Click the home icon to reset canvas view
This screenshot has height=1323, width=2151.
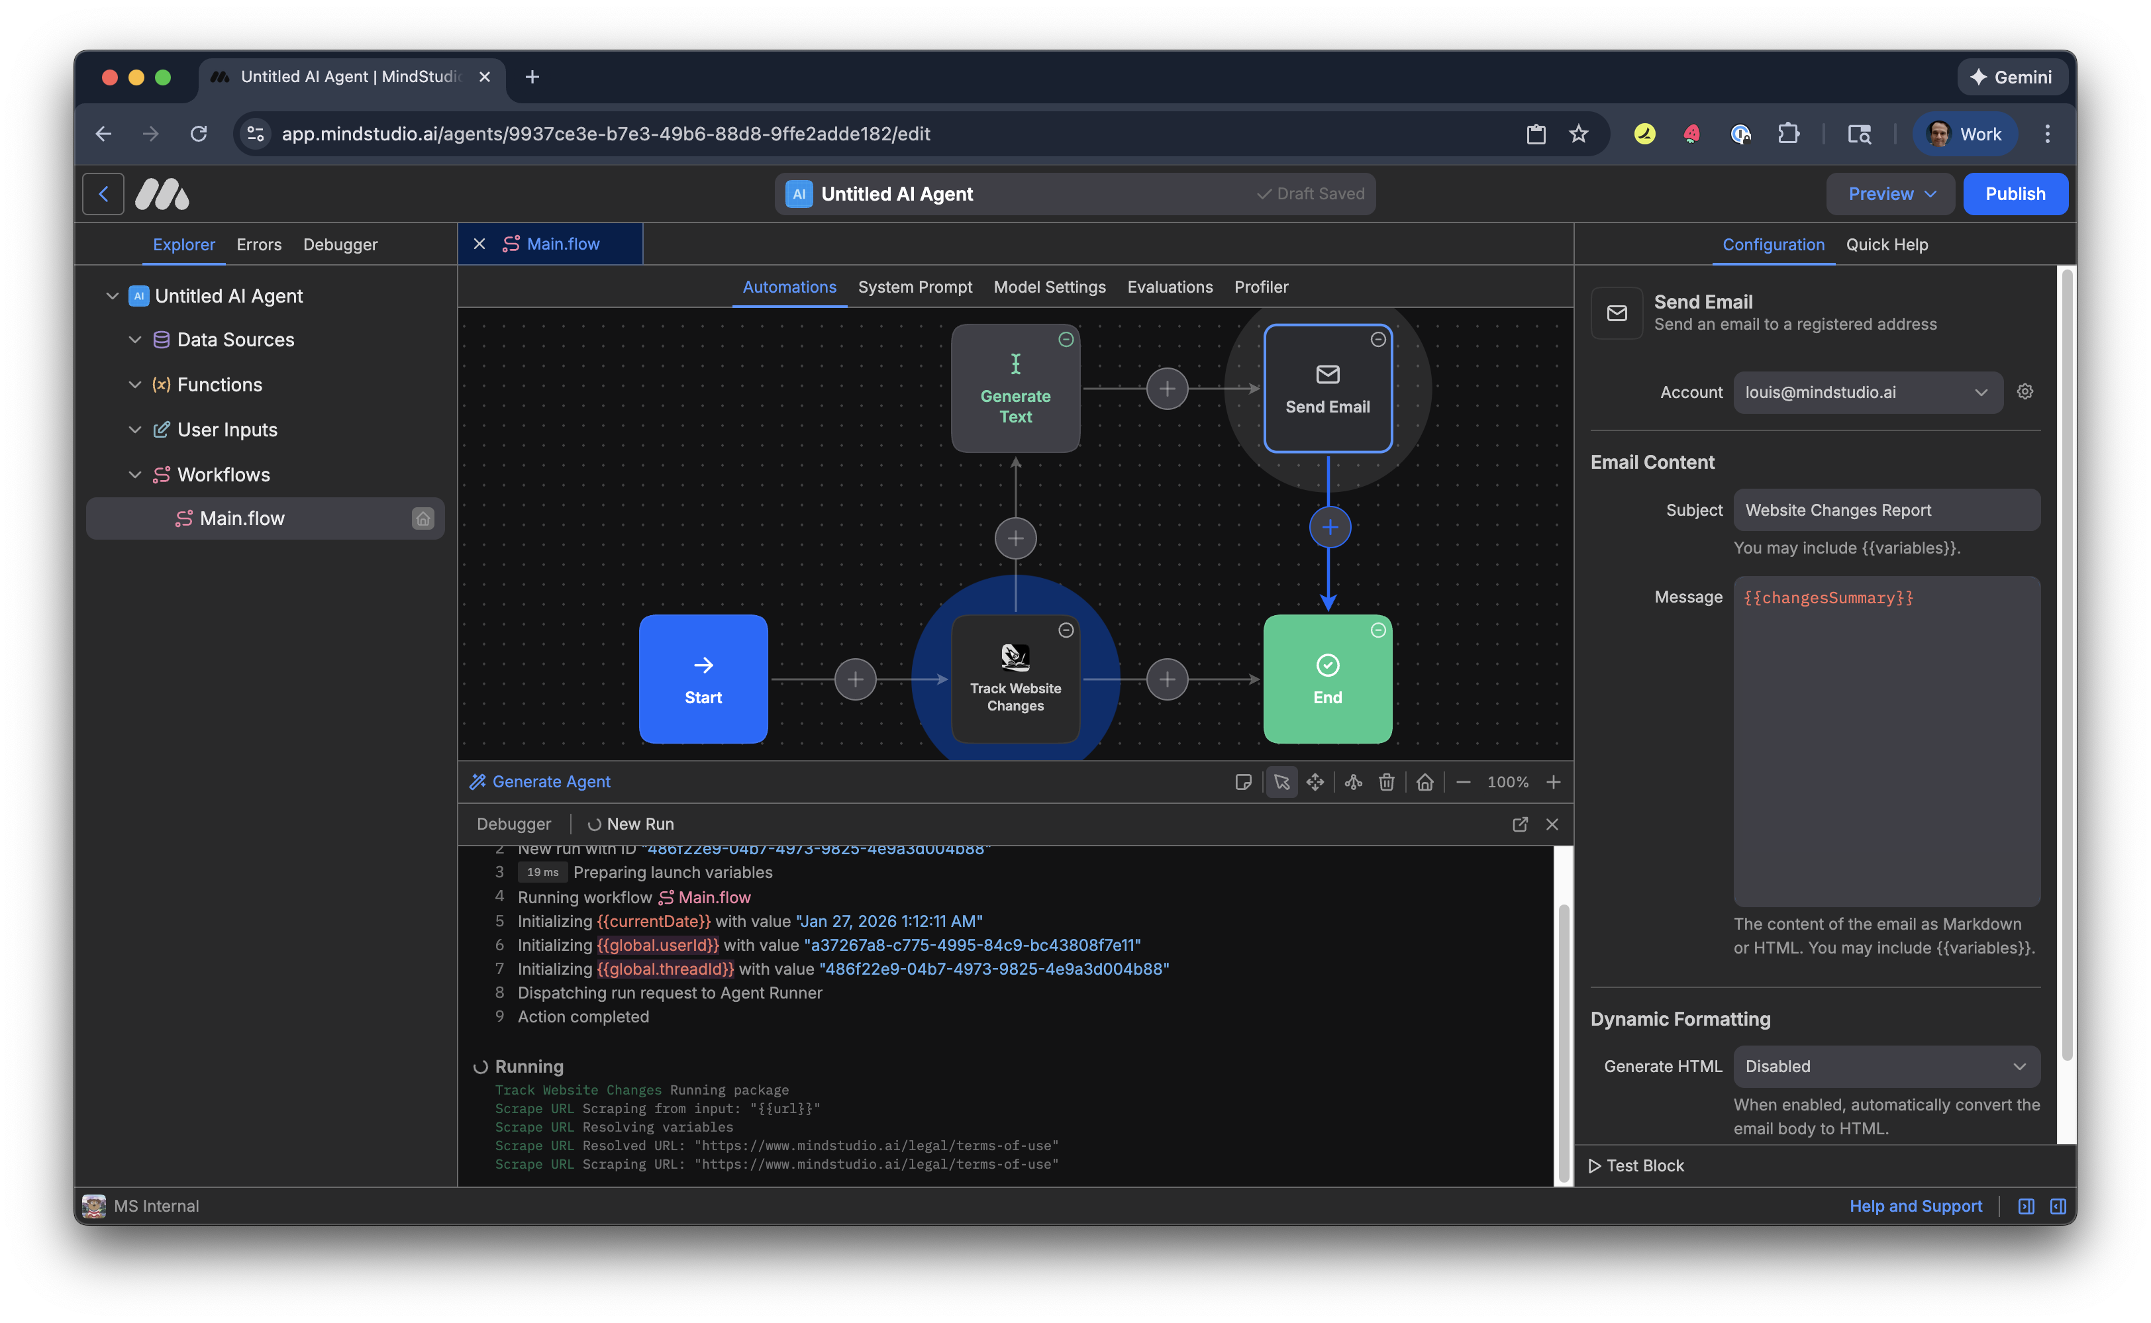(1425, 781)
